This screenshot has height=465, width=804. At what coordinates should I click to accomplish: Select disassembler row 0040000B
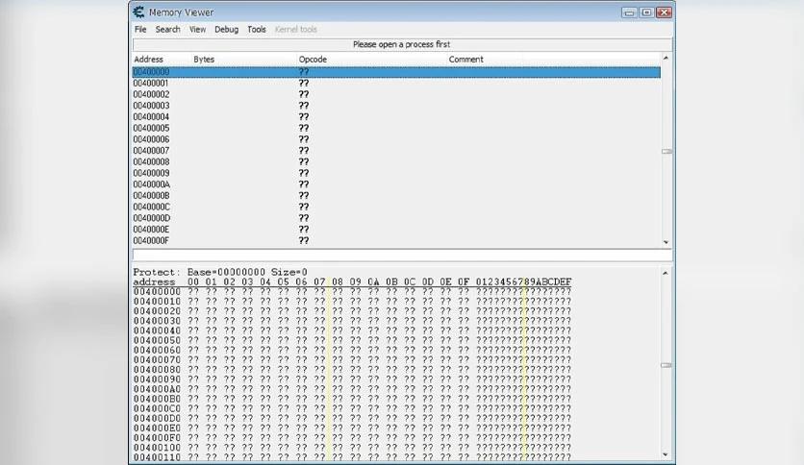pos(396,196)
